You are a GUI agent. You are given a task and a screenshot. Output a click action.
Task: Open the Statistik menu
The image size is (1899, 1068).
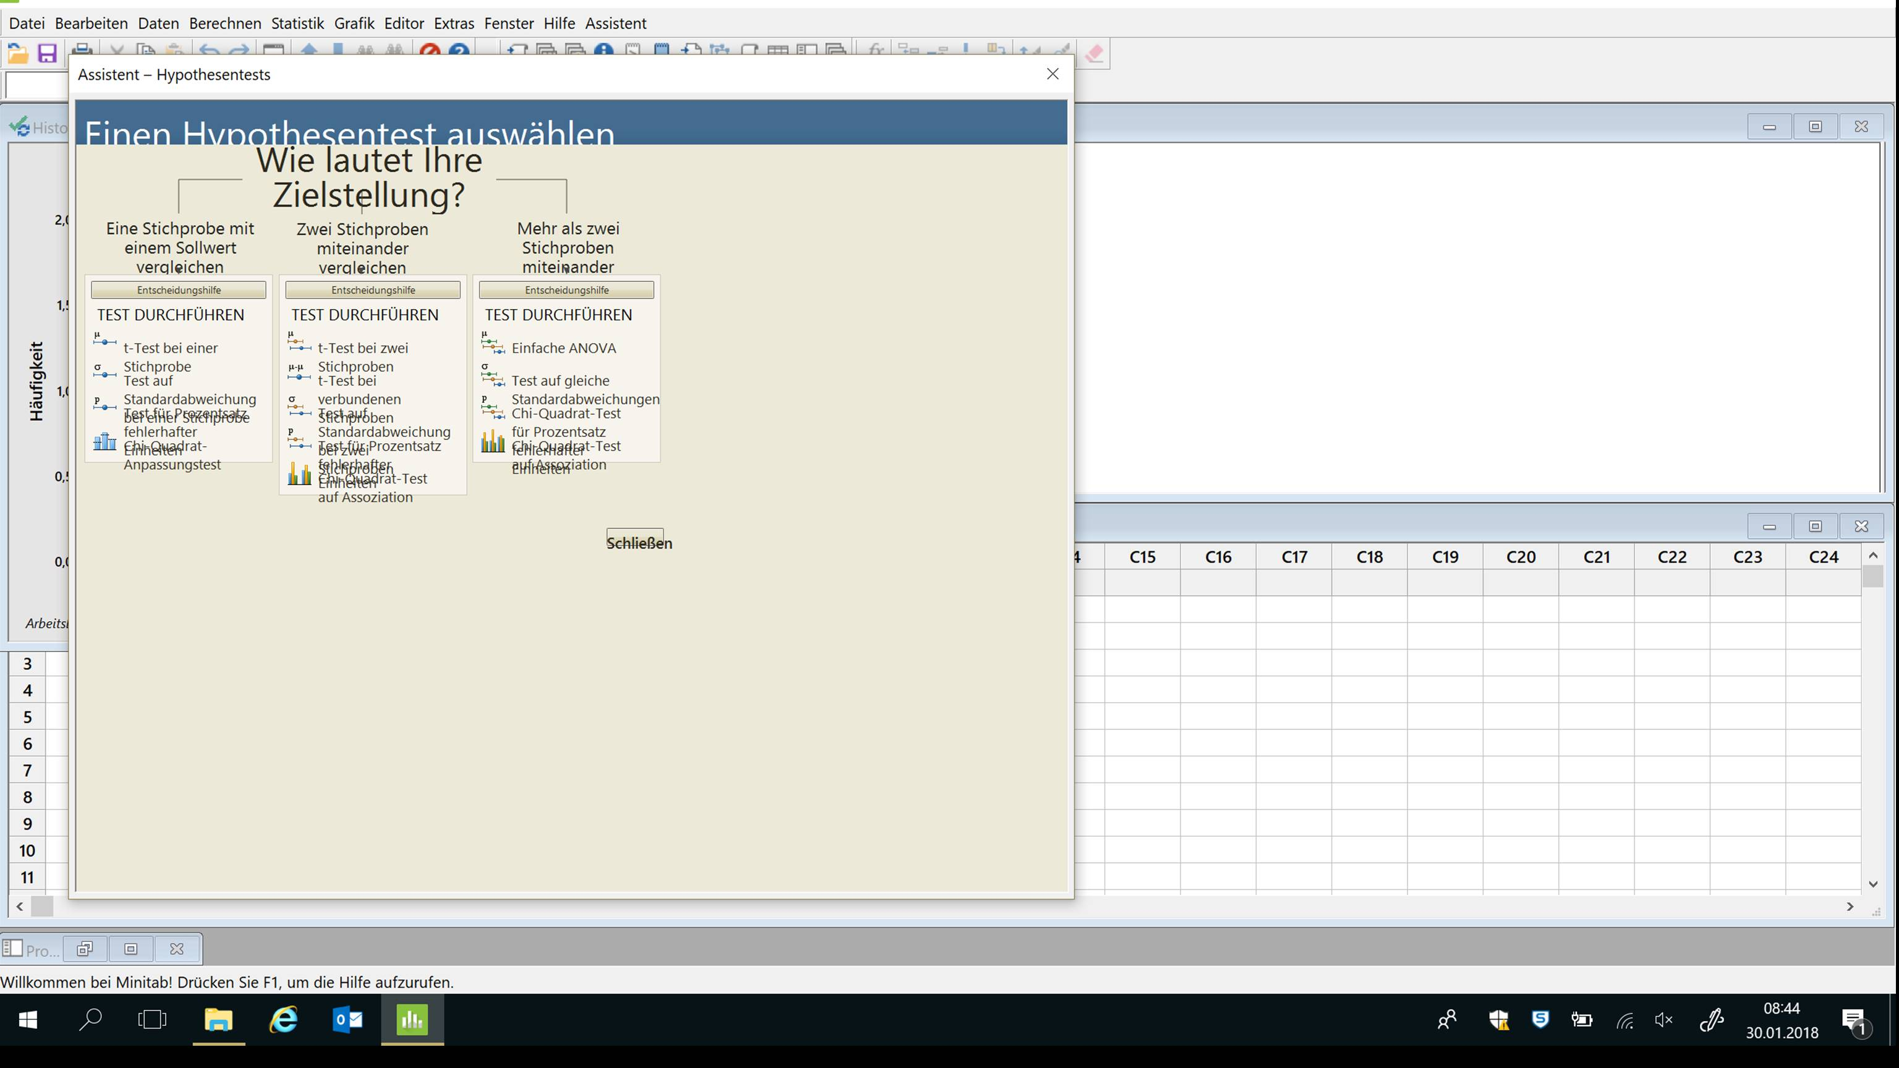pos(298,23)
